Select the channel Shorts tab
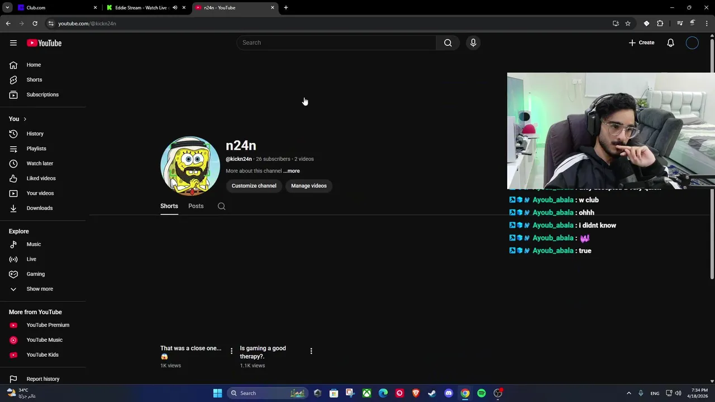715x402 pixels. 169,206
